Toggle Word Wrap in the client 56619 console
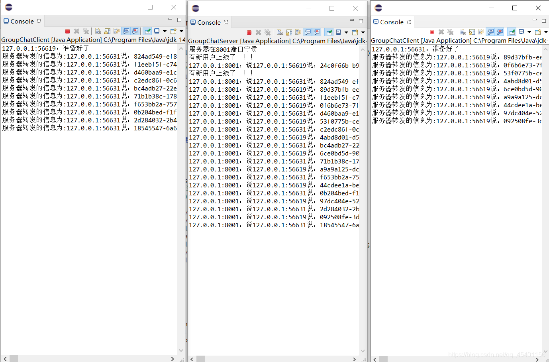This screenshot has height=362, width=549. (116, 31)
